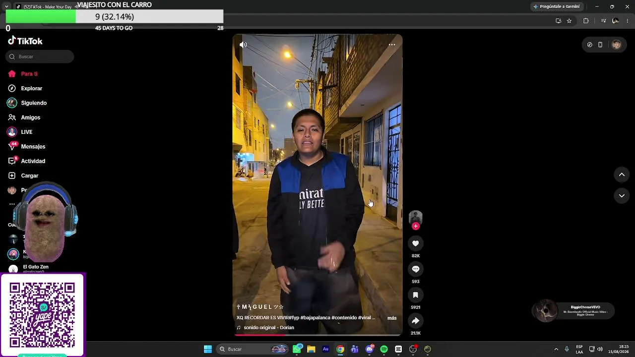Click the 593 comments count
This screenshot has height=357, width=635.
click(416, 282)
